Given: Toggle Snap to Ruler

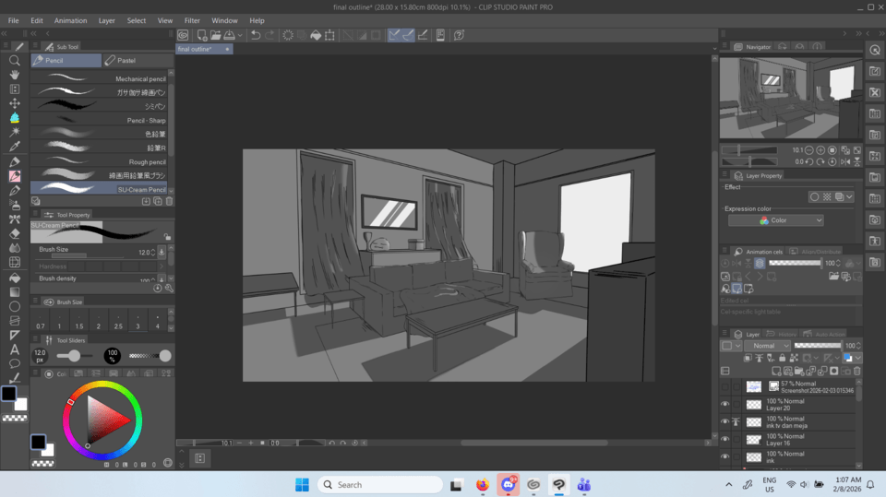Looking at the screenshot, I should 394,35.
